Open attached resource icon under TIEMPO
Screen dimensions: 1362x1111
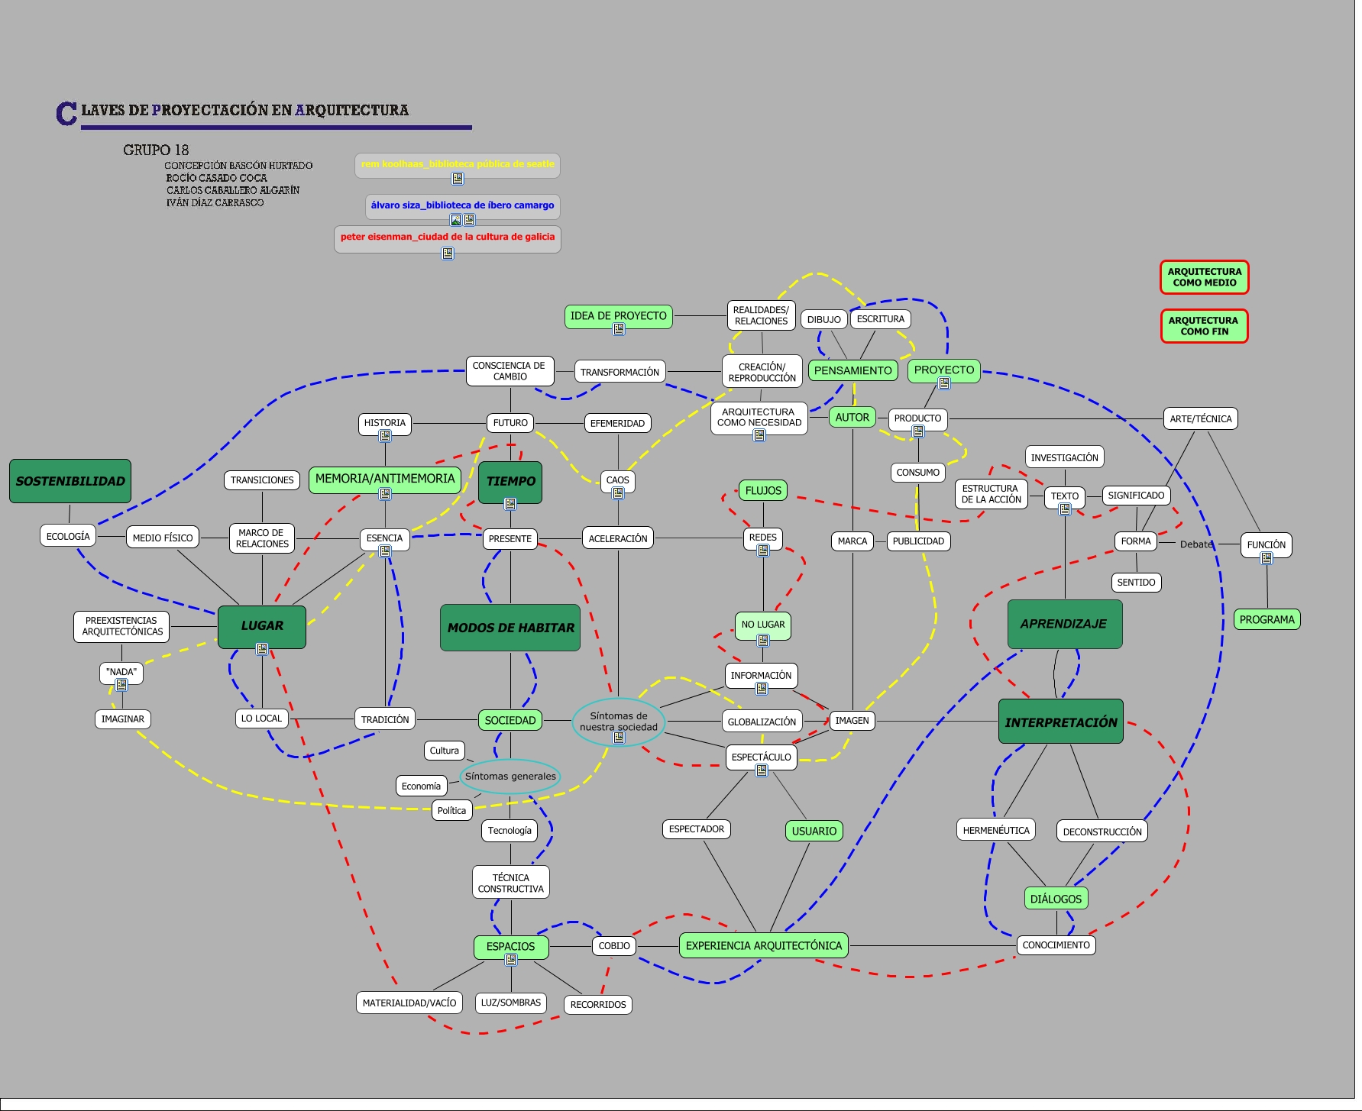coord(510,504)
